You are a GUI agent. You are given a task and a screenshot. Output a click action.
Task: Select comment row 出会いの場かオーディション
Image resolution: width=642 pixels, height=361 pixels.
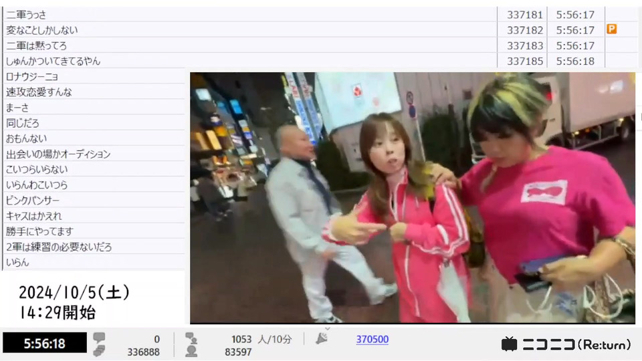(94, 154)
